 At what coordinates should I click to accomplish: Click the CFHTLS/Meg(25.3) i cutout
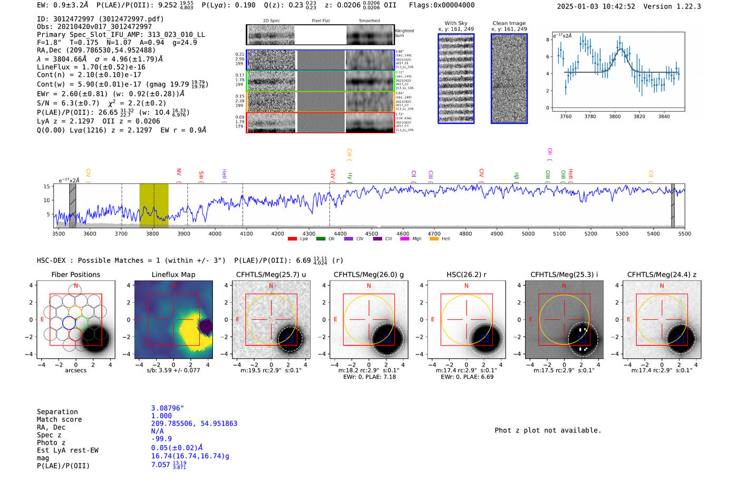click(x=564, y=320)
